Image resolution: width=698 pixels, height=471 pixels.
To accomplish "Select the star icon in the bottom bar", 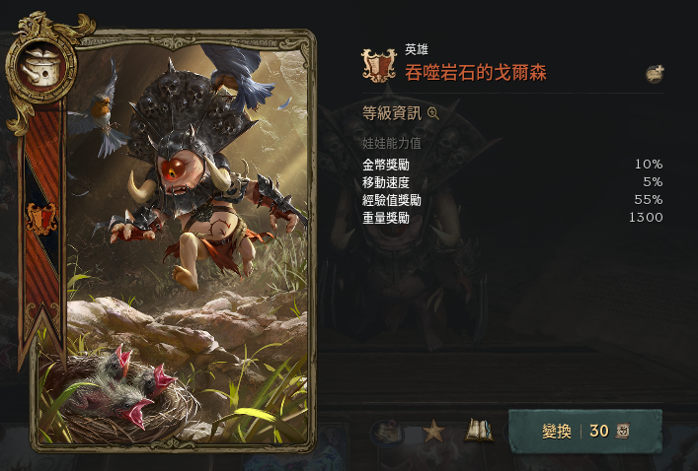I will click(433, 431).
